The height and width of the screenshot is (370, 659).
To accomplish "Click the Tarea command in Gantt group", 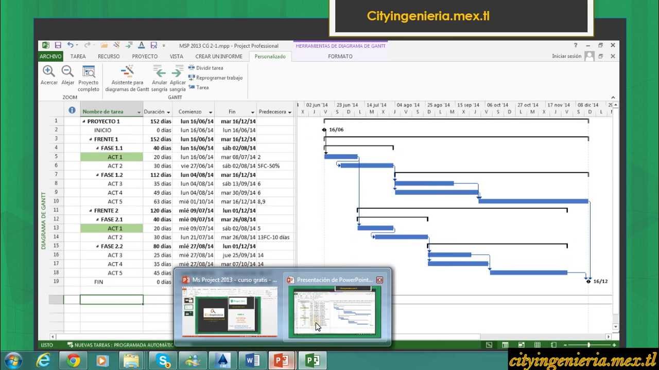I will [x=199, y=87].
